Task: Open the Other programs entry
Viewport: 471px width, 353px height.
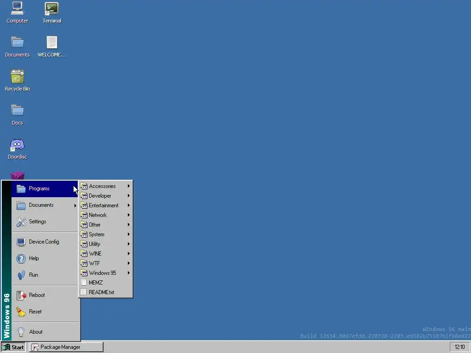Action: pyautogui.click(x=105, y=224)
